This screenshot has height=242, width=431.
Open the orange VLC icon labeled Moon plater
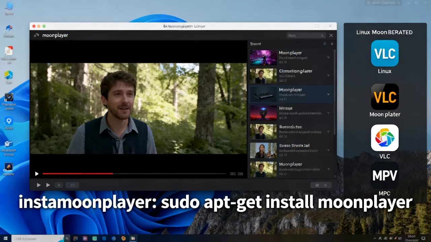(385, 97)
